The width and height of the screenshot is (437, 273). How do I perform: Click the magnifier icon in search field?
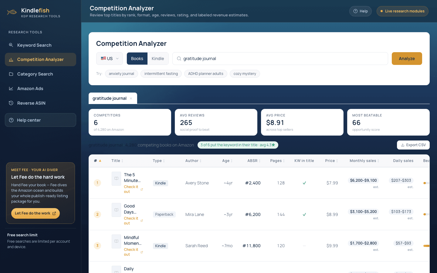point(179,59)
